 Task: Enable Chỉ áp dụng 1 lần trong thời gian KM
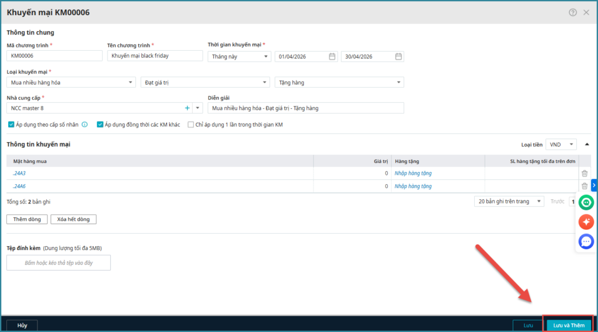point(191,124)
